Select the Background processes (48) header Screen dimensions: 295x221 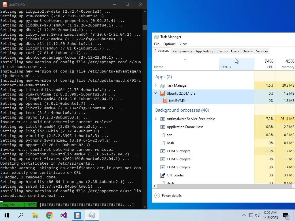[x=182, y=110]
